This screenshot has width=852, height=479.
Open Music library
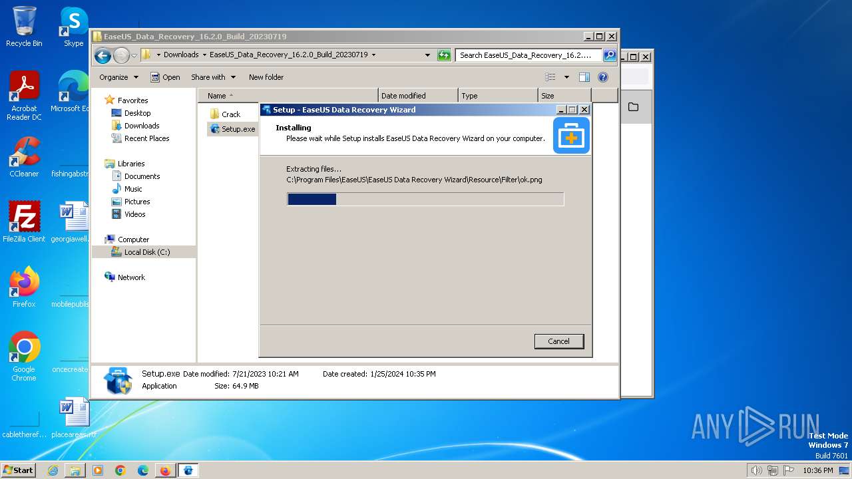tap(127, 189)
